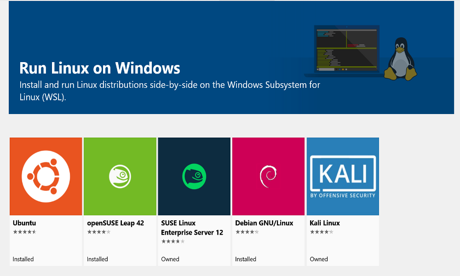Click the star rating under Ubuntu
The width and height of the screenshot is (460, 276).
[24, 232]
